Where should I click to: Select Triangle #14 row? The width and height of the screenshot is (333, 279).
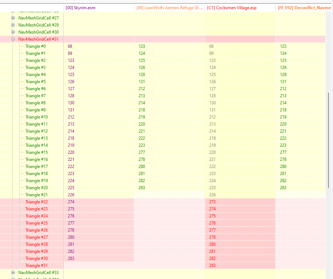click(x=163, y=145)
